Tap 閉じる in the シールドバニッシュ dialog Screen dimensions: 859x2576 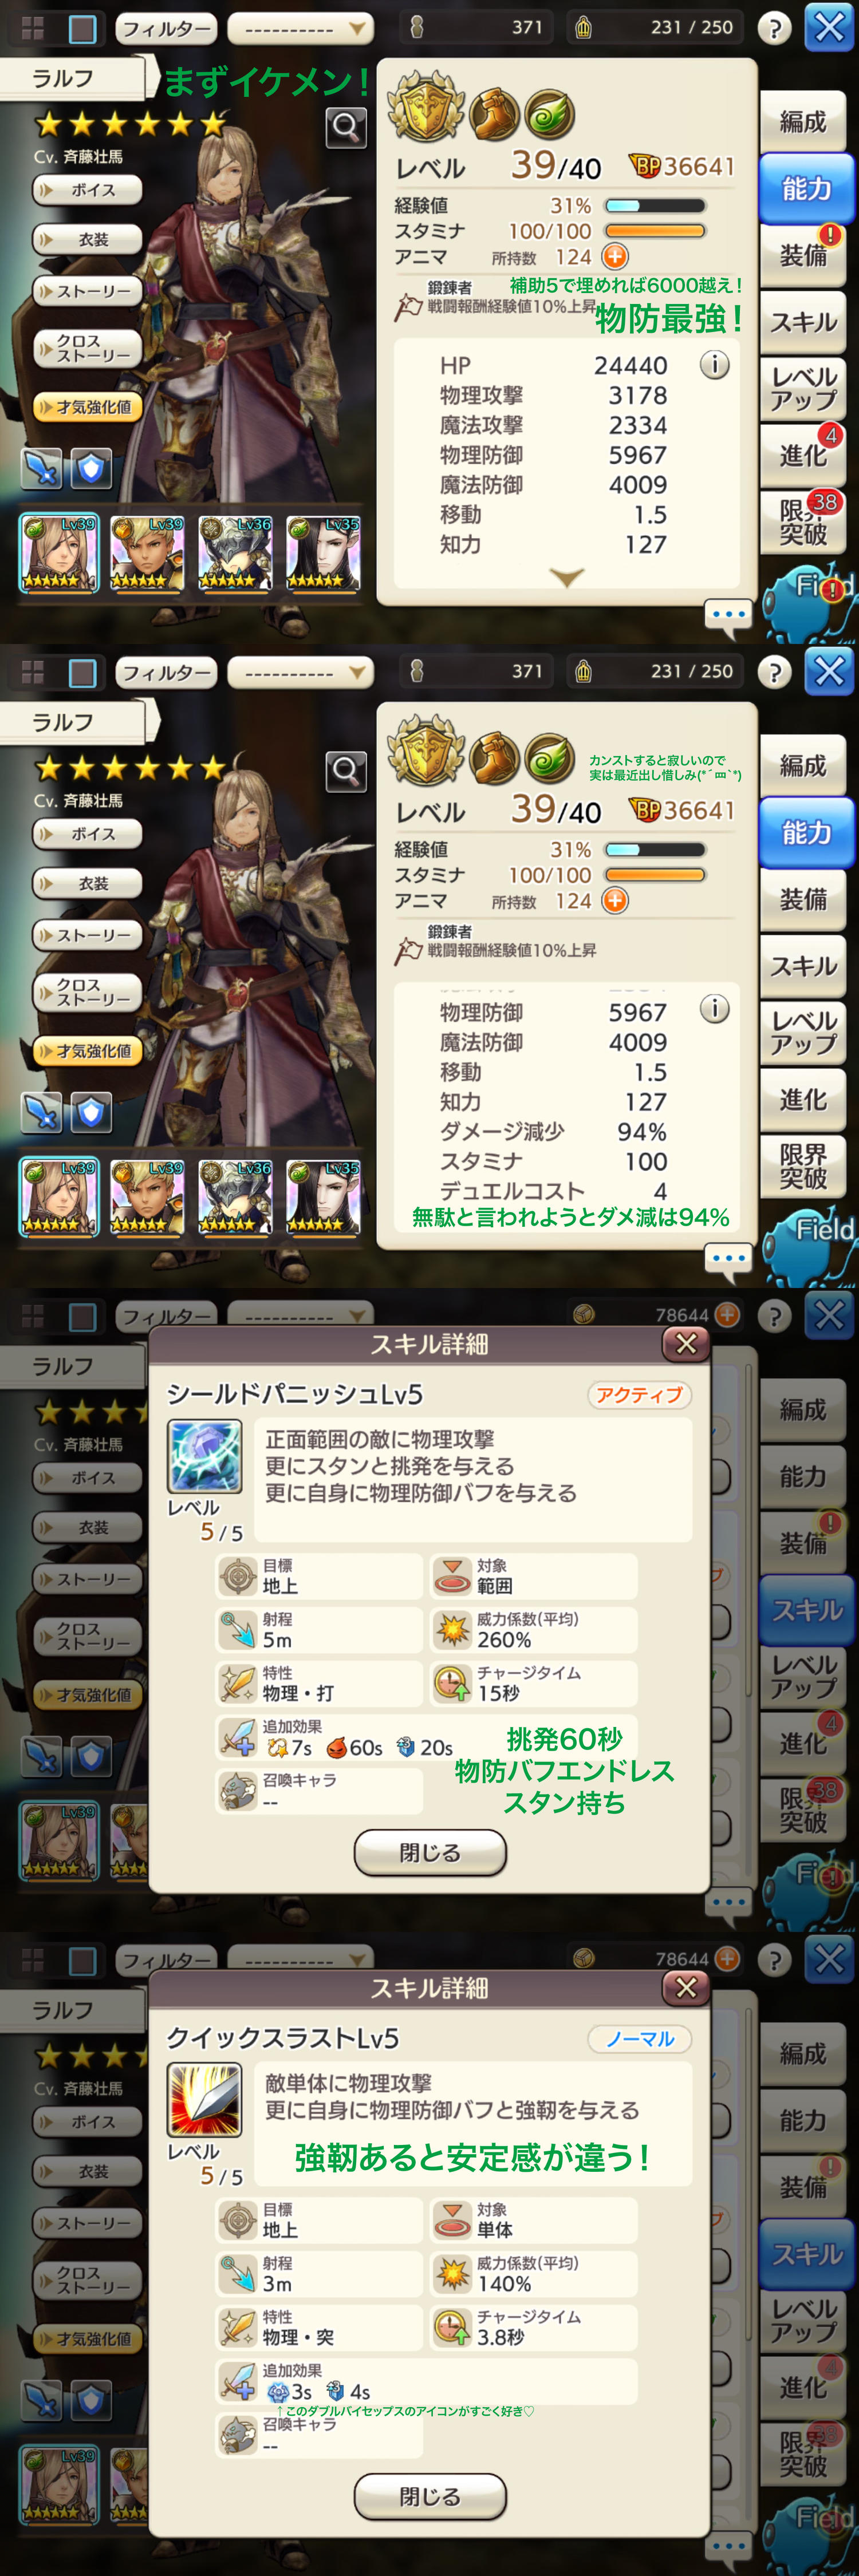point(430,1852)
